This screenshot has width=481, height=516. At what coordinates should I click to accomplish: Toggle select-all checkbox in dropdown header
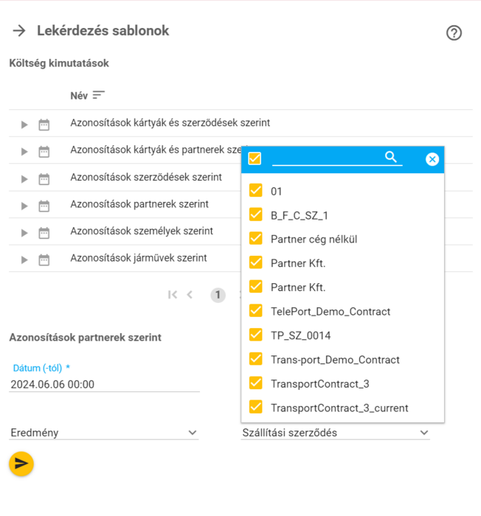click(255, 158)
